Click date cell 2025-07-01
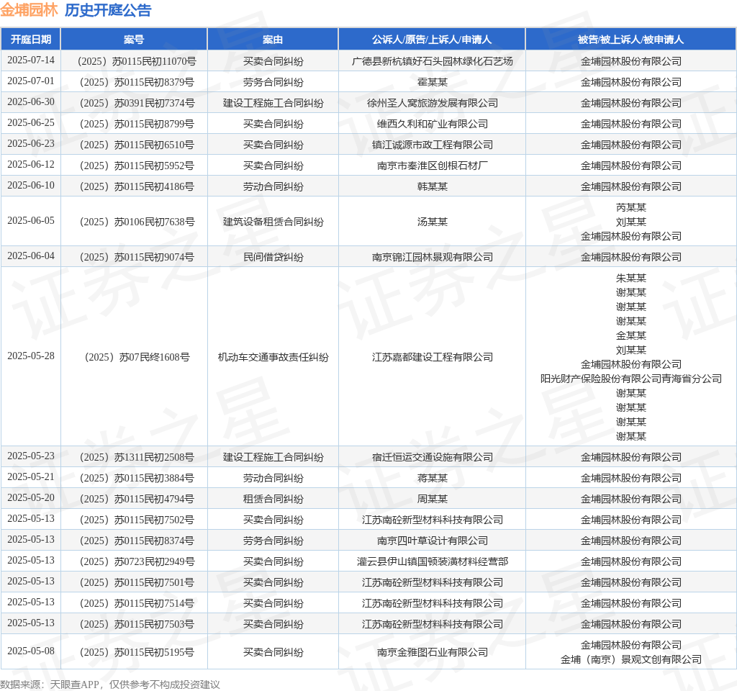The height and width of the screenshot is (691, 737). click(x=31, y=81)
